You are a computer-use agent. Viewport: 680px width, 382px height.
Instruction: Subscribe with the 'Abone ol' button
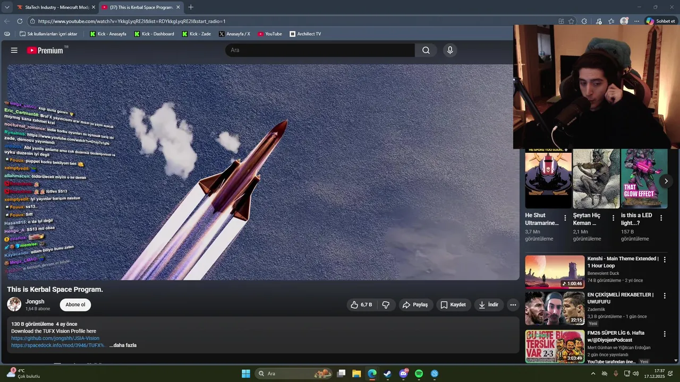[75, 305]
